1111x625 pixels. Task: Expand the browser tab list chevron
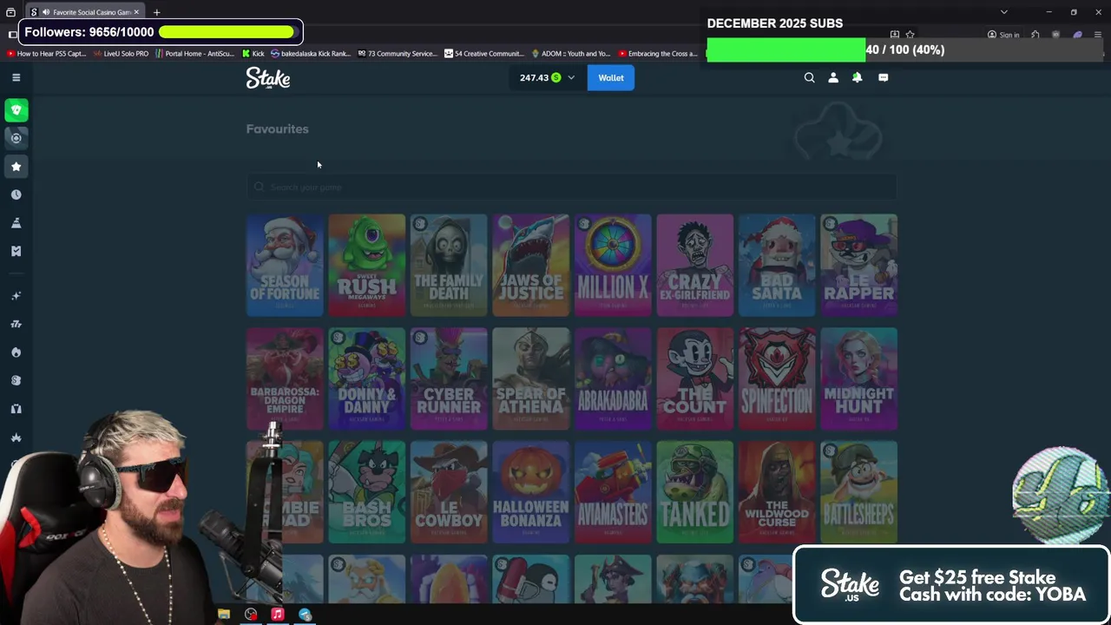click(1003, 12)
